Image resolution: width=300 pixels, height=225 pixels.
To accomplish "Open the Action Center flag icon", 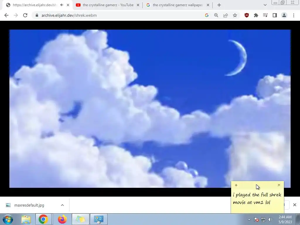I will pos(256,219).
